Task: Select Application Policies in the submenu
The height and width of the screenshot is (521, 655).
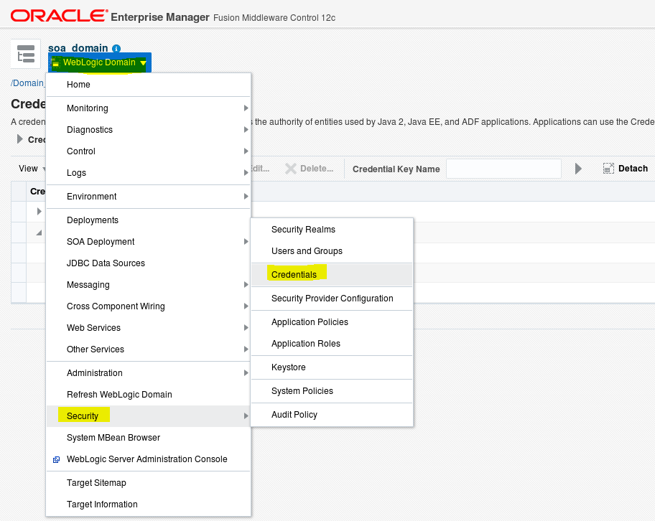Action: 332,322
